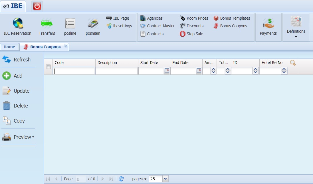Switch to the Home tab
Viewport: 313px width, 184px height.
point(9,47)
